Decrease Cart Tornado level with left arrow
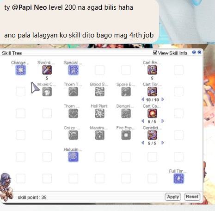 (143, 99)
